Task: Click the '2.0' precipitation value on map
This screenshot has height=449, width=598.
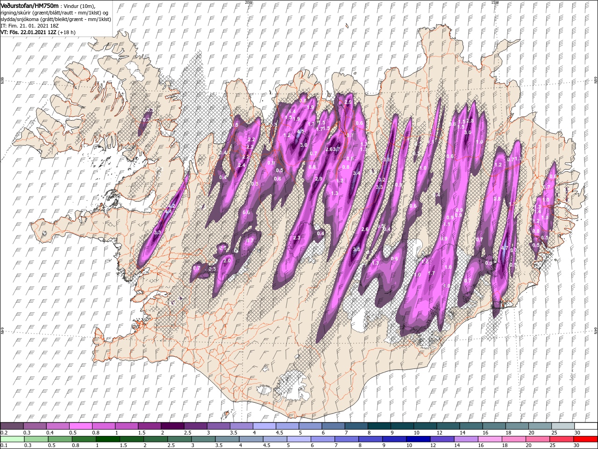Action: pos(228,261)
